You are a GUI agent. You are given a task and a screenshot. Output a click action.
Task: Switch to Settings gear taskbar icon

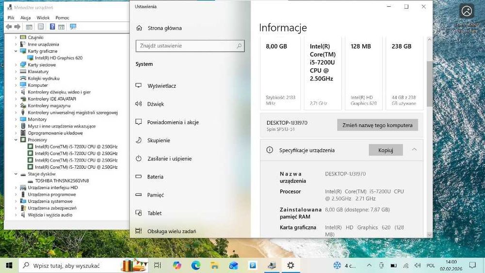291,266
